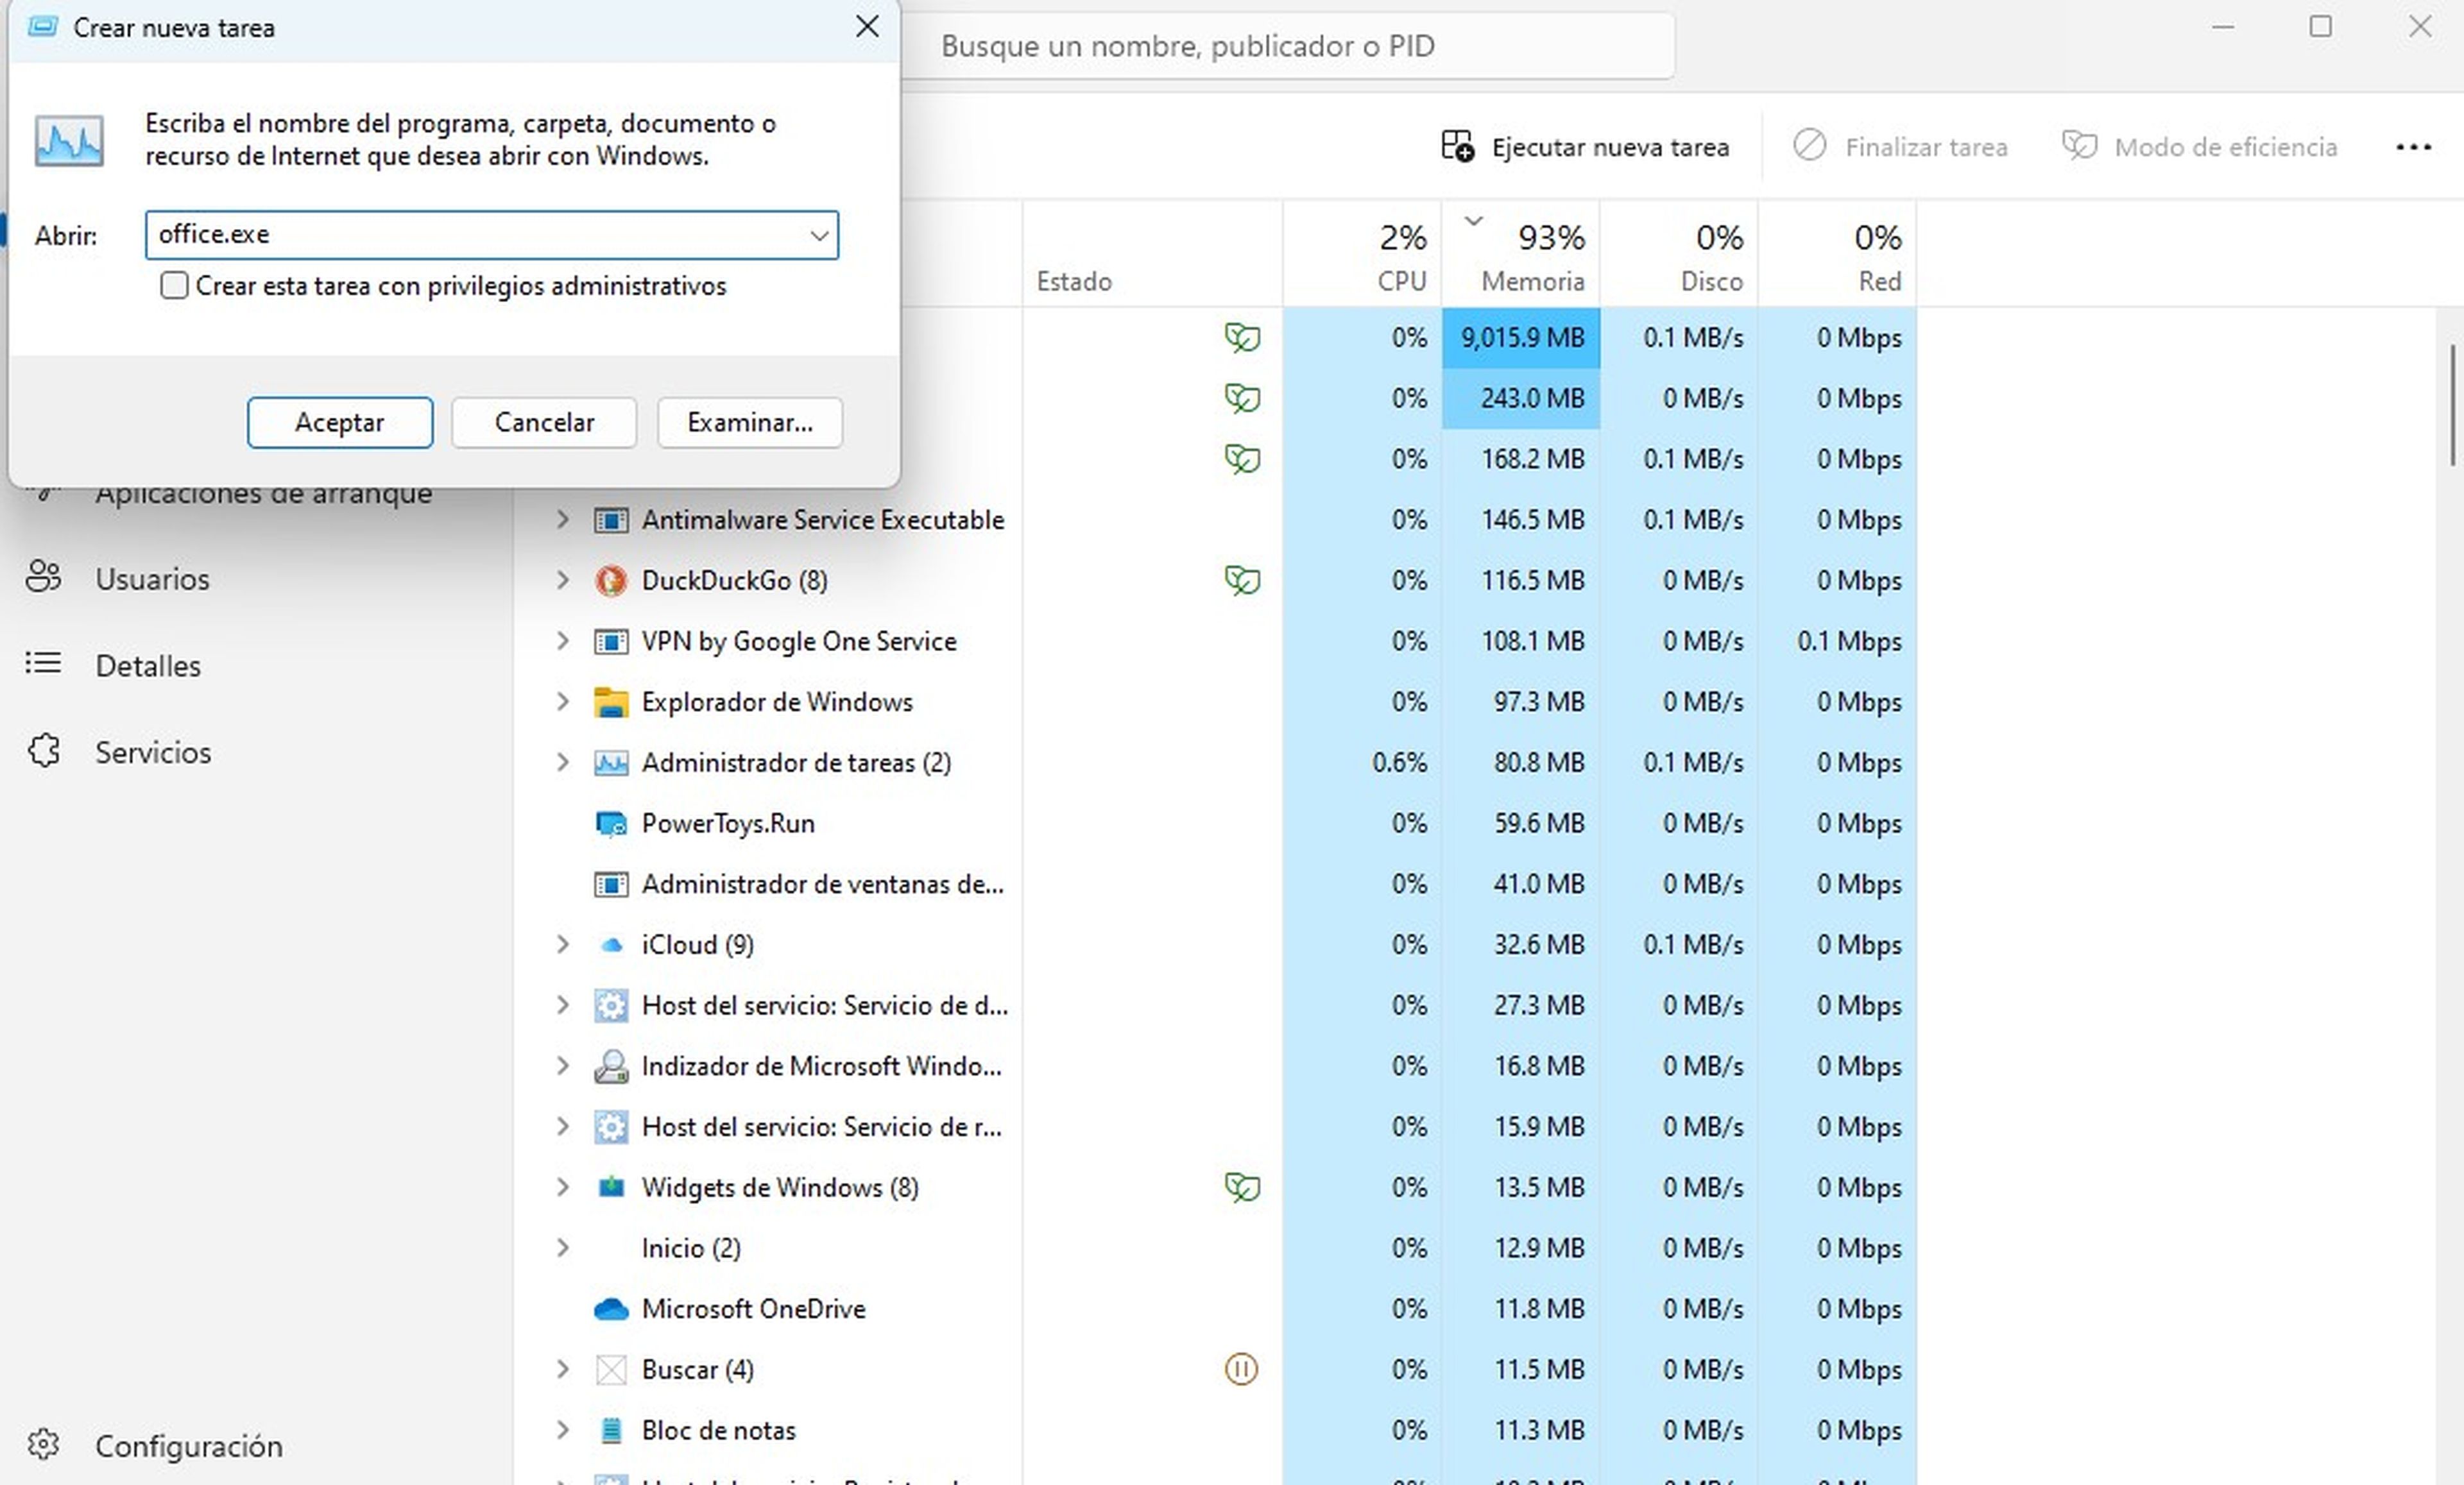Expand the iCloud (9) process group
This screenshot has width=2464, height=1485.
563,945
